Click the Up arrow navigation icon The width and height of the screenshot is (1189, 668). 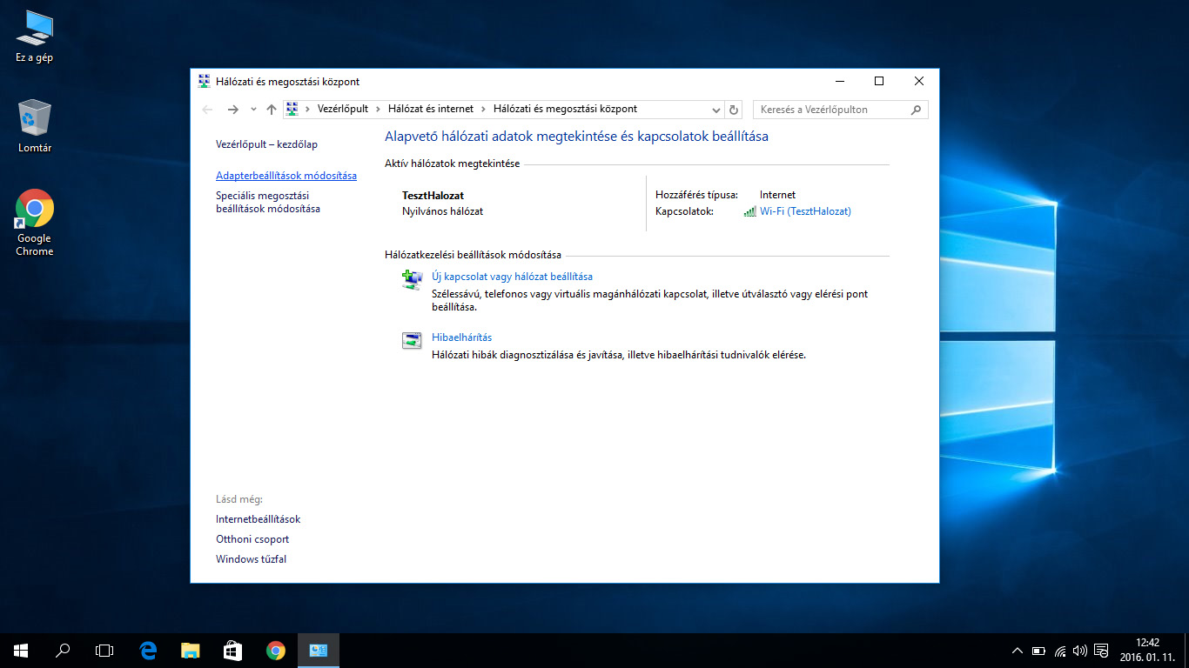(272, 110)
